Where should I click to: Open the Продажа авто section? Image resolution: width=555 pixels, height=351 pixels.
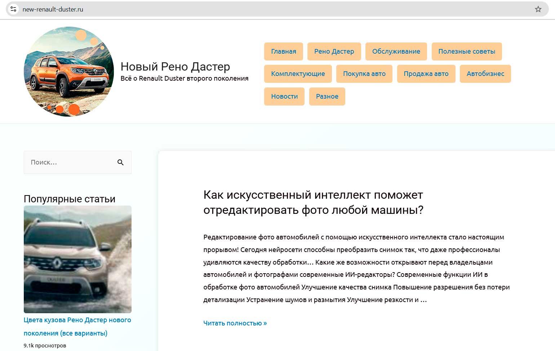(426, 74)
